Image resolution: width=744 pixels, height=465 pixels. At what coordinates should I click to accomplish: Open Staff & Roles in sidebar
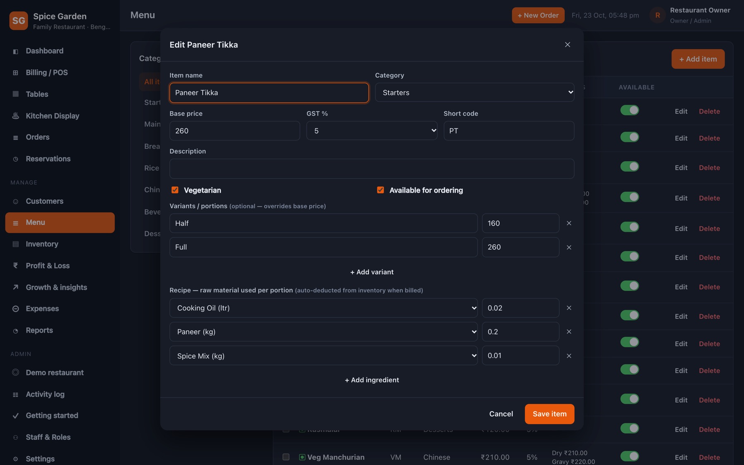point(60,437)
